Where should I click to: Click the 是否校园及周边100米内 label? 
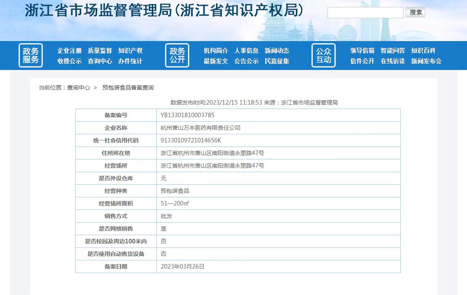(x=116, y=241)
